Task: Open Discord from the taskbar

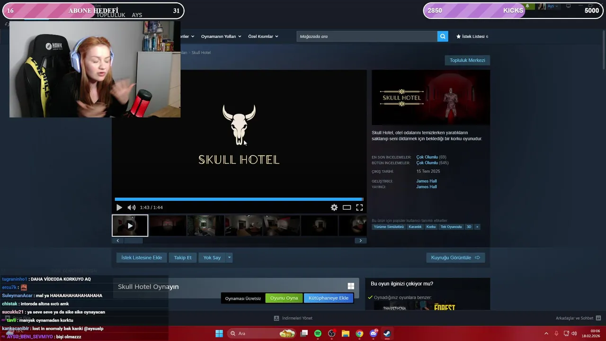Action: click(373, 333)
